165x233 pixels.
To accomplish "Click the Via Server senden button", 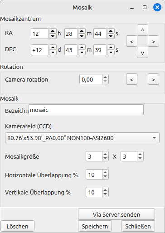I will coord(116,214).
